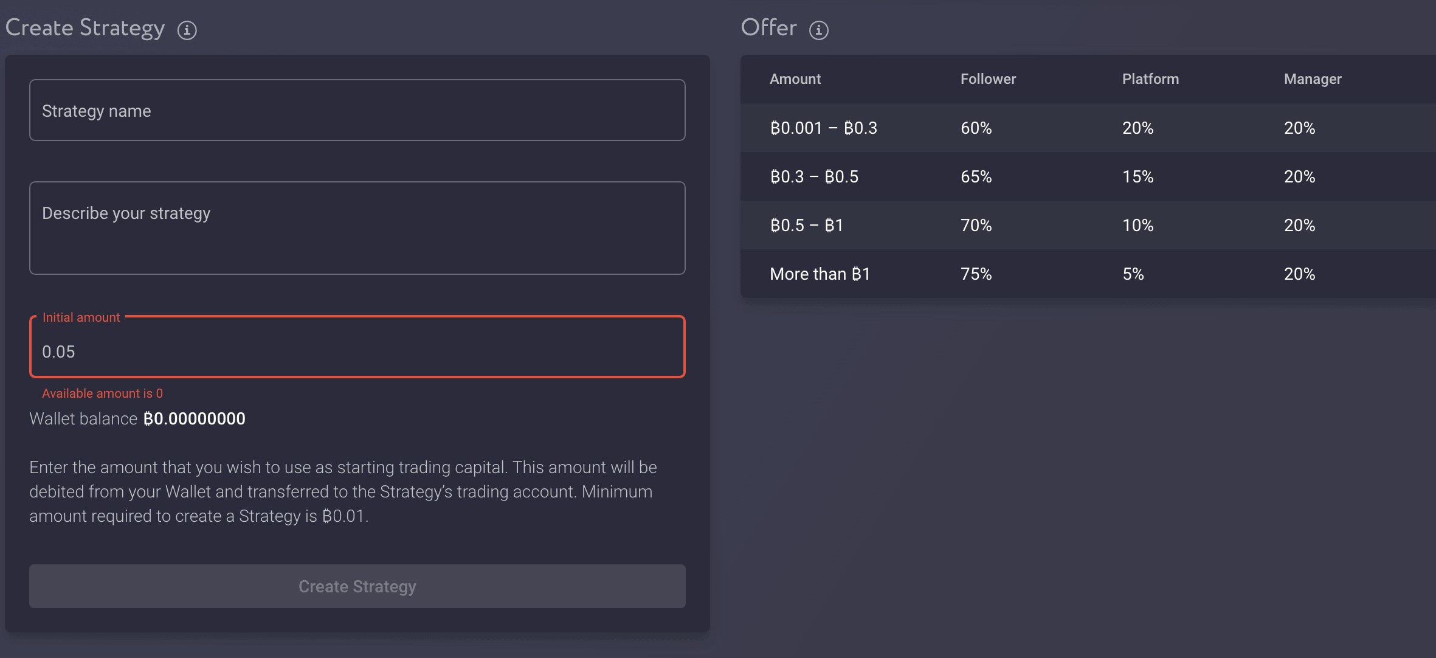Focus the Strategy name field
Viewport: 1436px width, 658px height.
coord(357,111)
